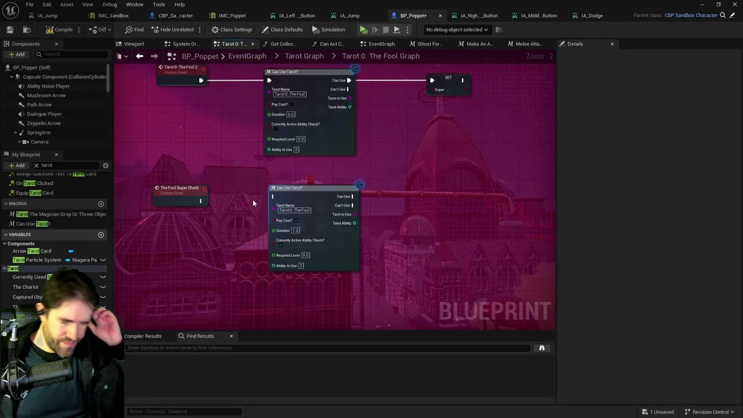
Task: Open play mode options menu
Action: click(407, 30)
